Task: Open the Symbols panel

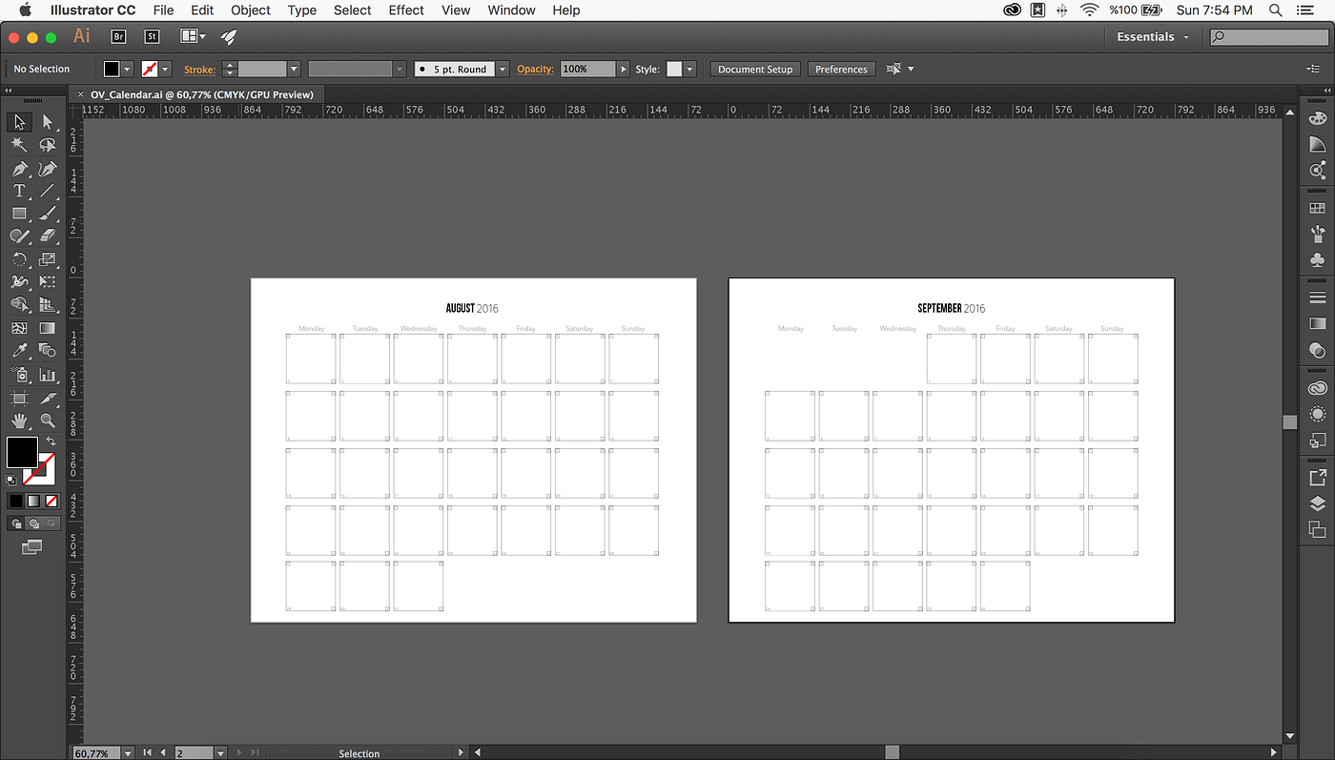Action: point(1317,259)
